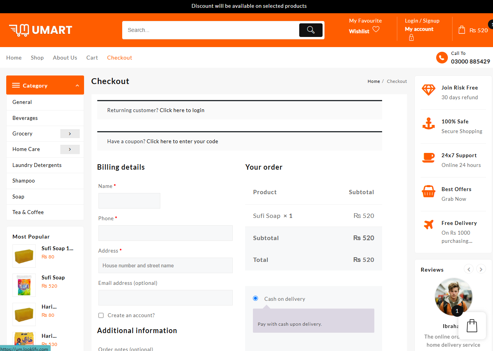The image size is (493, 351).
Task: Open the Sufi Soap product thumbnail
Action: pyautogui.click(x=24, y=285)
